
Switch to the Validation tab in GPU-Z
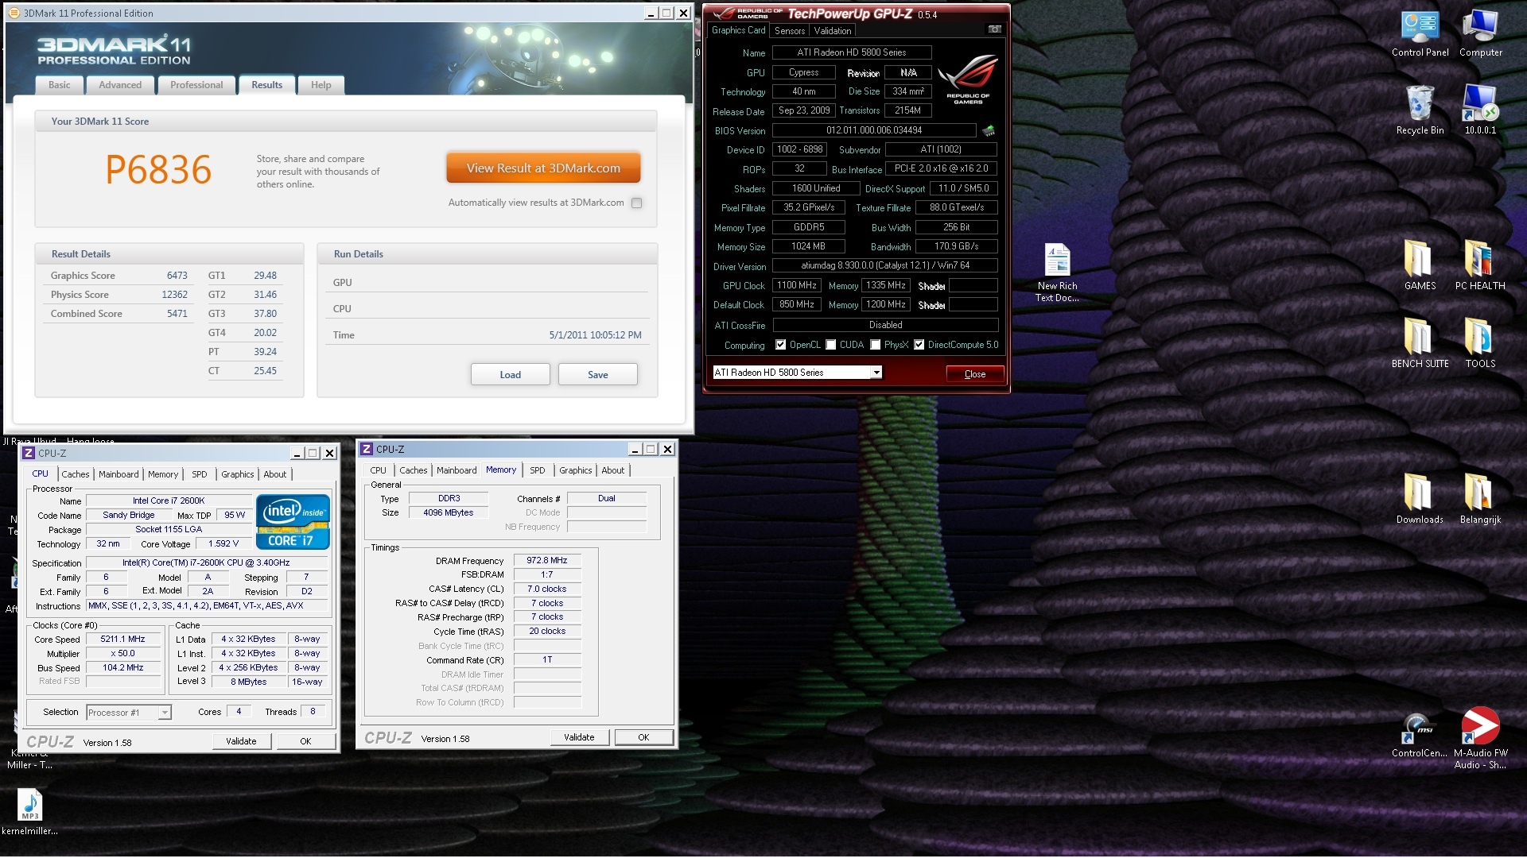(833, 31)
